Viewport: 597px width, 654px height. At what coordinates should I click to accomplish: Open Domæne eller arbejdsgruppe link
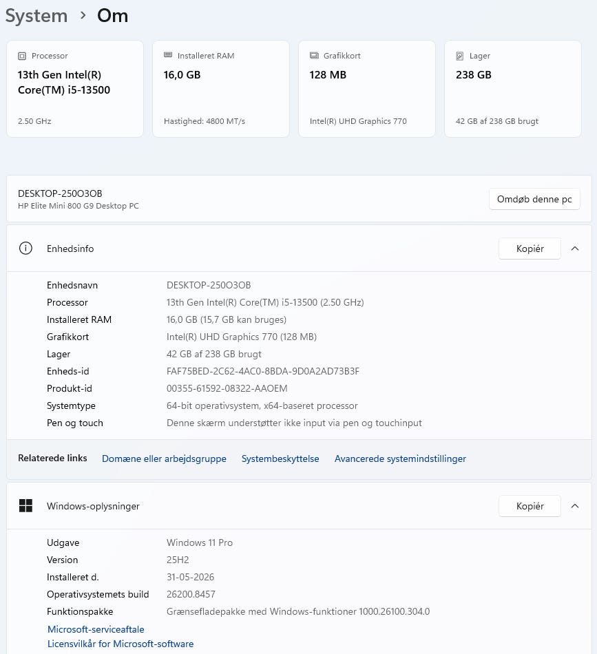pos(164,458)
